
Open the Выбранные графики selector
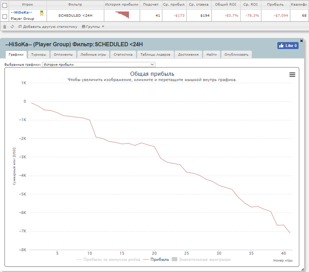[98, 64]
